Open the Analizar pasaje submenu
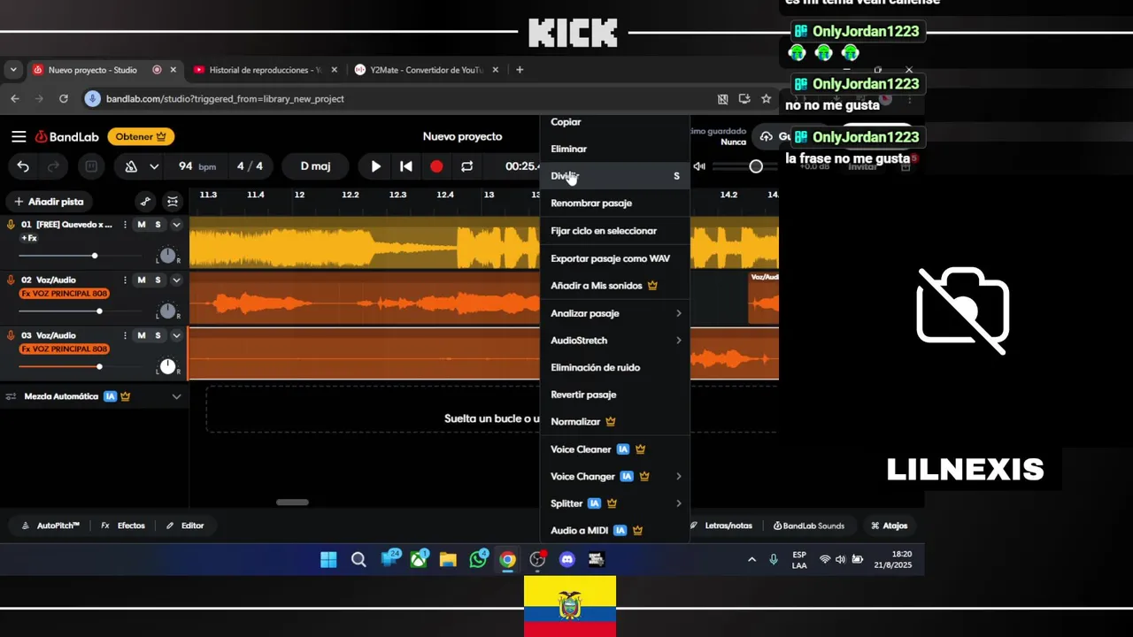This screenshot has width=1133, height=637. (614, 313)
